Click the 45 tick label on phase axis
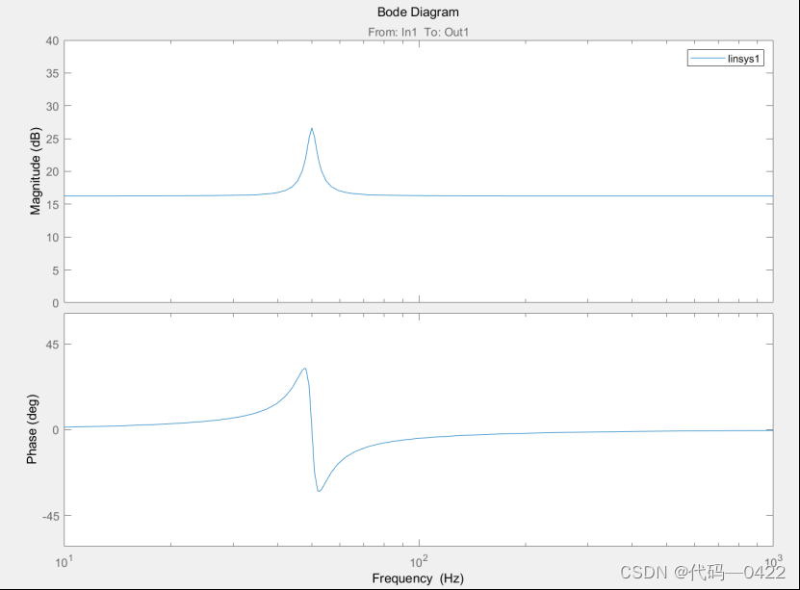 pos(52,345)
